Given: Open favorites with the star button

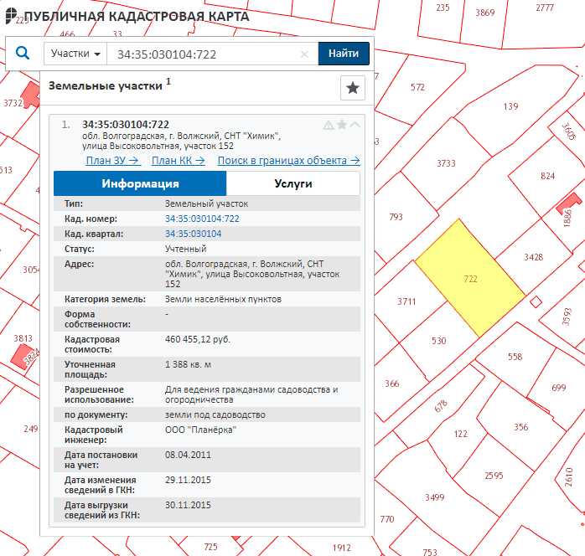Looking at the screenshot, I should [353, 88].
